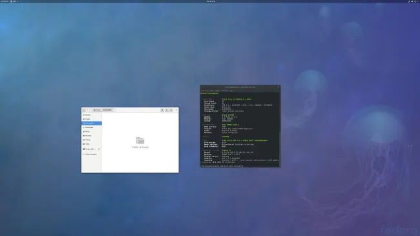
Task: Open the first menu in the terminal menu bar
Action: click(x=202, y=91)
